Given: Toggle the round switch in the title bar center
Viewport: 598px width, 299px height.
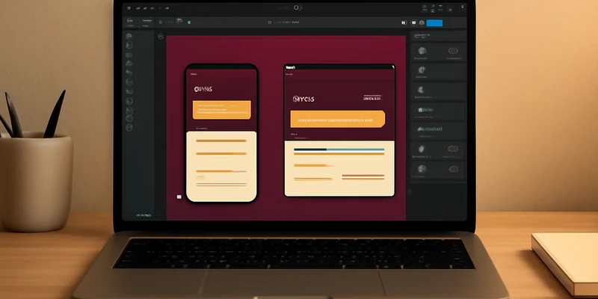Looking at the screenshot, I should (x=298, y=7).
